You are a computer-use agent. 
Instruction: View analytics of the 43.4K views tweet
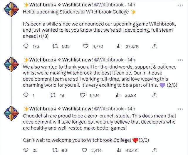point(119,150)
